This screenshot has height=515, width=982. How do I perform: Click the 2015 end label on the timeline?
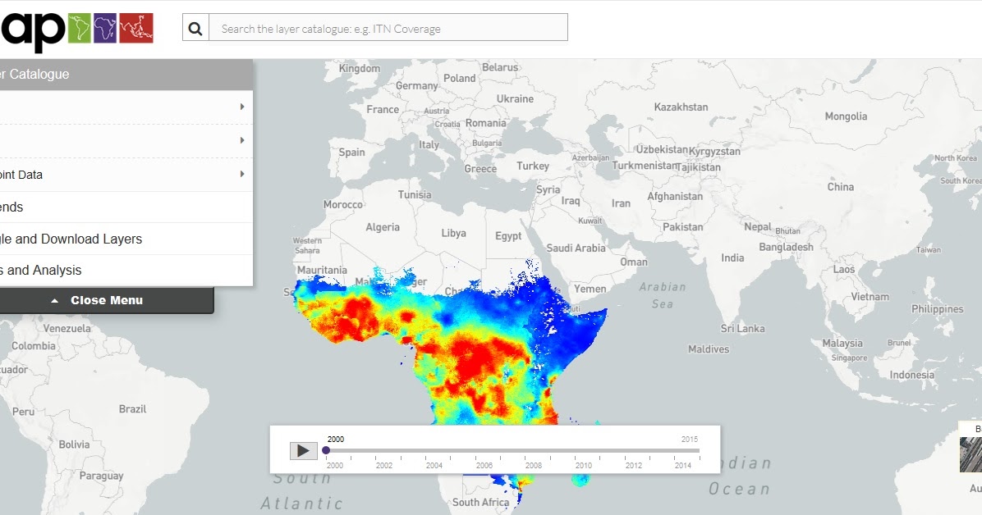pos(691,440)
